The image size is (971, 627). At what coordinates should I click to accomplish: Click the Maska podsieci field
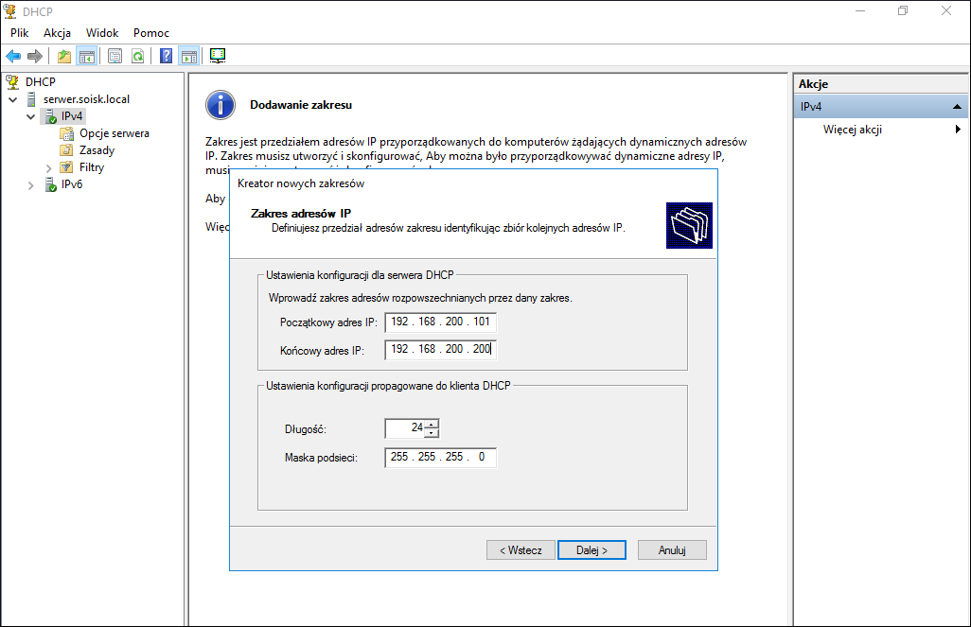(440, 458)
